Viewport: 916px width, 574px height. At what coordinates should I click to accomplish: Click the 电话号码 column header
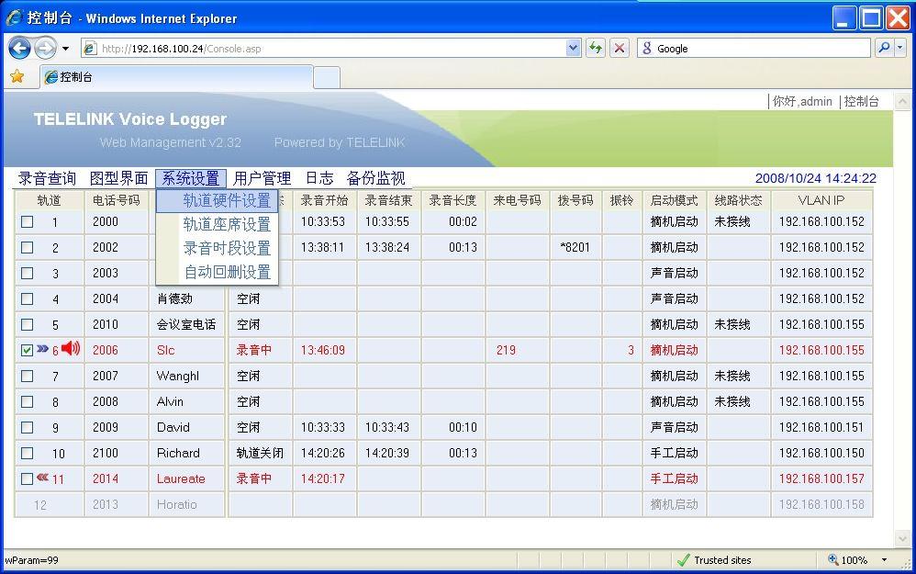tap(117, 200)
